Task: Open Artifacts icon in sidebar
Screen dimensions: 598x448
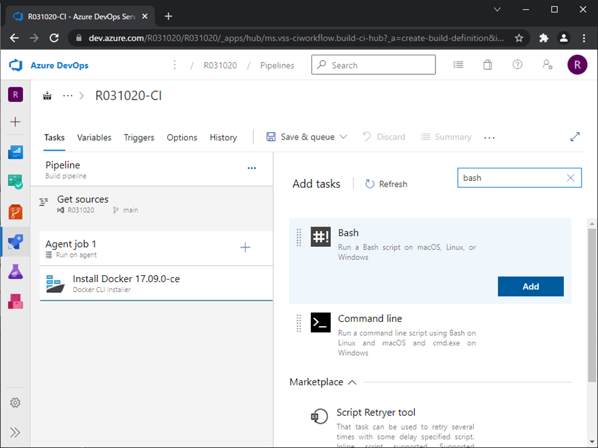Action: (15, 302)
